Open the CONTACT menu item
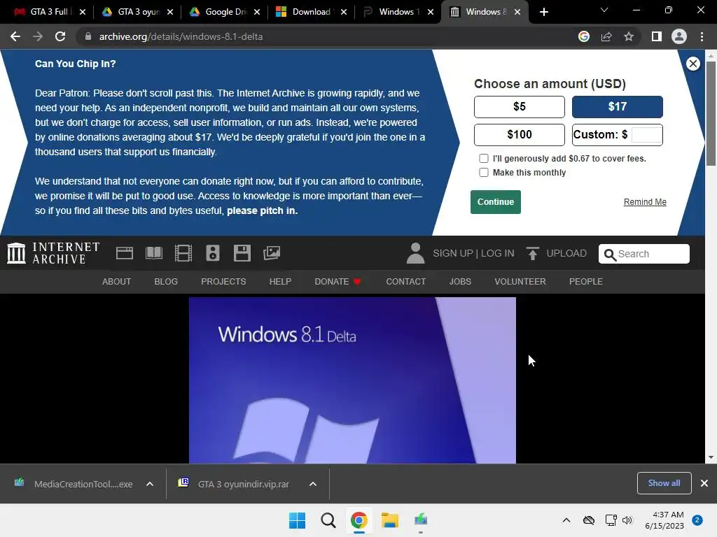Image resolution: width=717 pixels, height=537 pixels. (x=406, y=282)
